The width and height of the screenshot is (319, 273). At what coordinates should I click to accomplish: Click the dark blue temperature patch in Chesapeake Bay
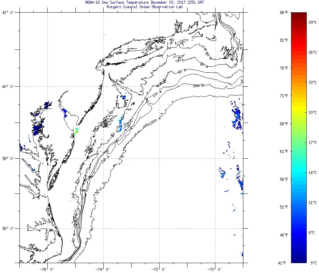[37, 129]
